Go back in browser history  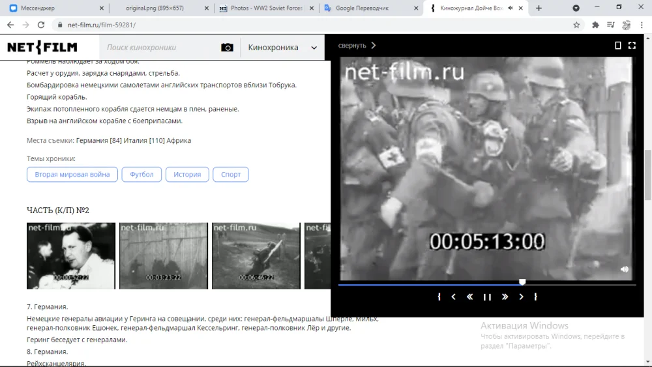click(x=10, y=25)
